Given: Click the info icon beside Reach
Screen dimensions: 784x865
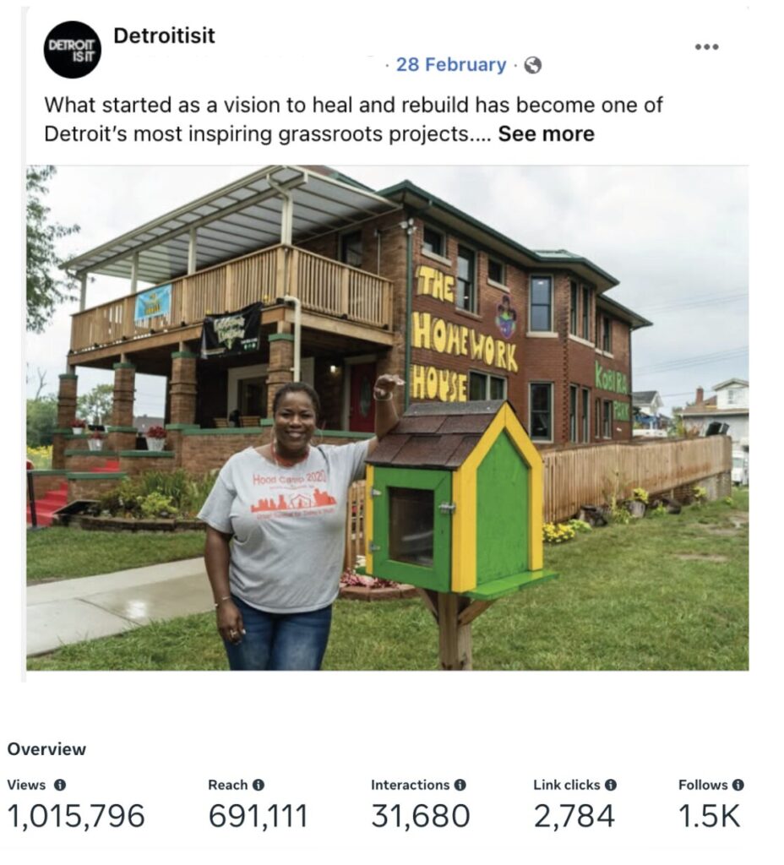Looking at the screenshot, I should pos(259,785).
